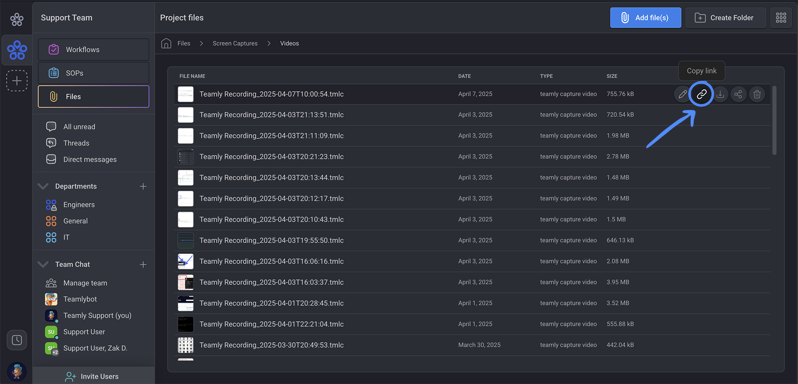Screen dimensions: 798x384
Task: Open thumbnail of the 16:06:16 recording
Action: pyautogui.click(x=186, y=261)
